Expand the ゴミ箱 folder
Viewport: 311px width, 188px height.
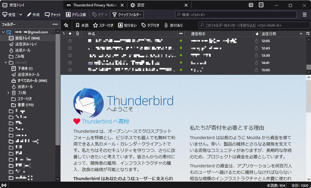tap(8, 93)
